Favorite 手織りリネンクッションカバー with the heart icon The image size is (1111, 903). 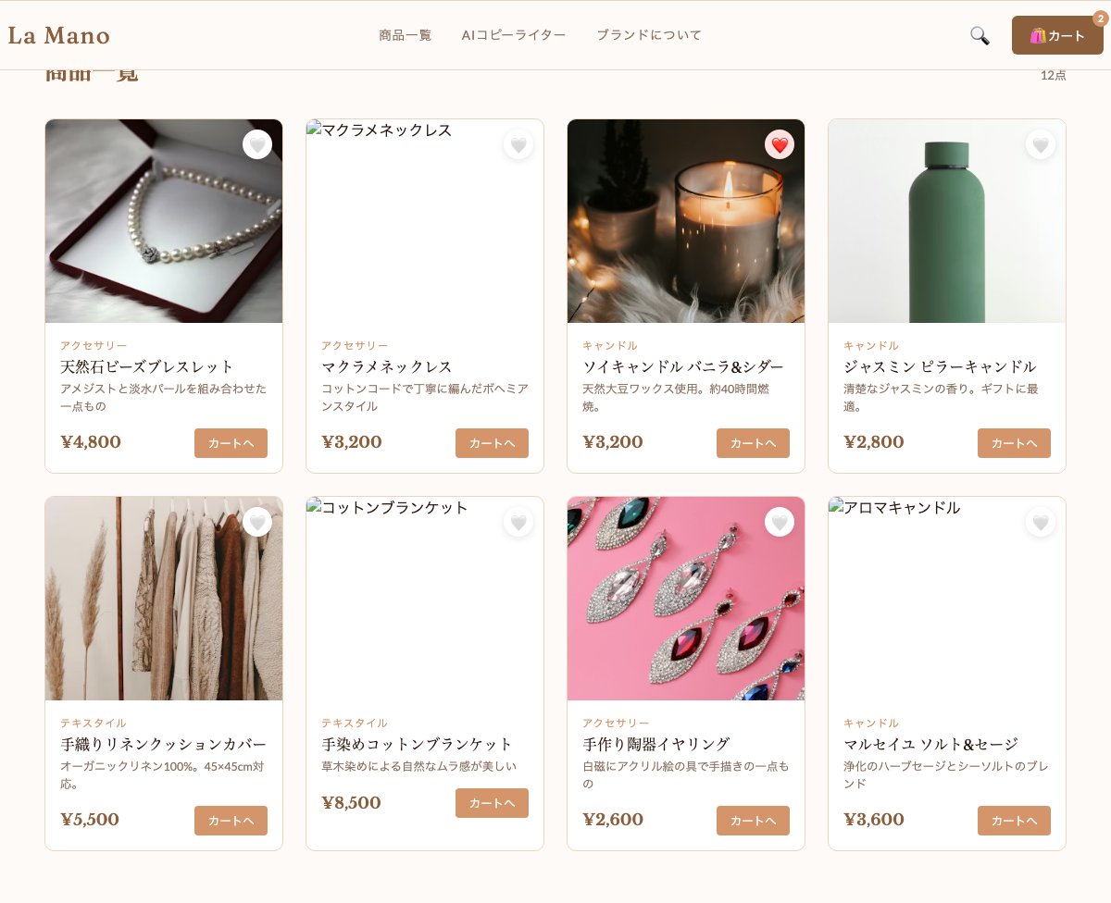[257, 522]
